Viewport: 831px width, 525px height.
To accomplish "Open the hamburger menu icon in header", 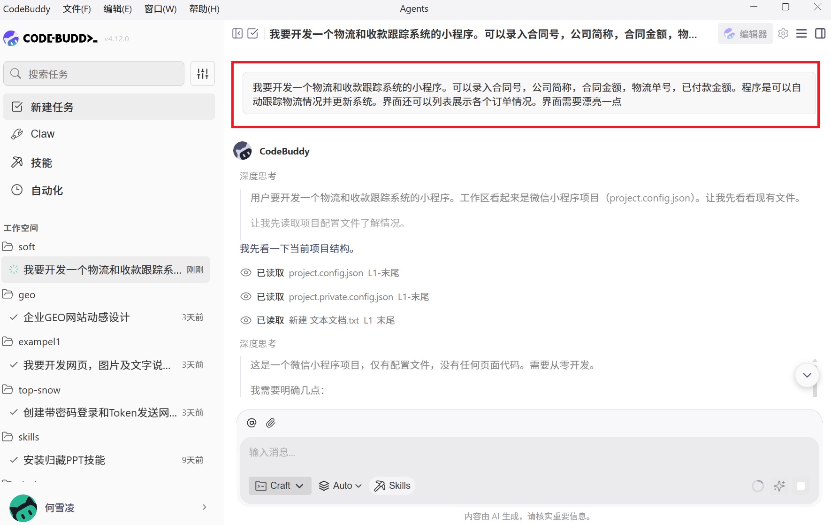I will 801,33.
